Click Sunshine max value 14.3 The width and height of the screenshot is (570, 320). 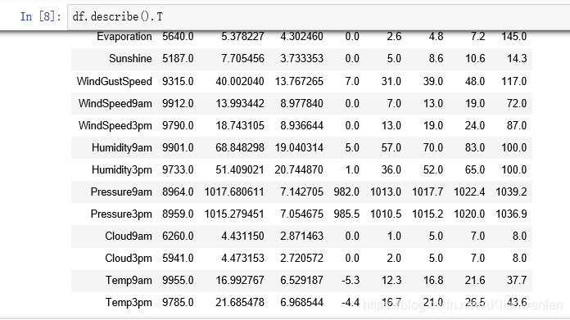(517, 58)
